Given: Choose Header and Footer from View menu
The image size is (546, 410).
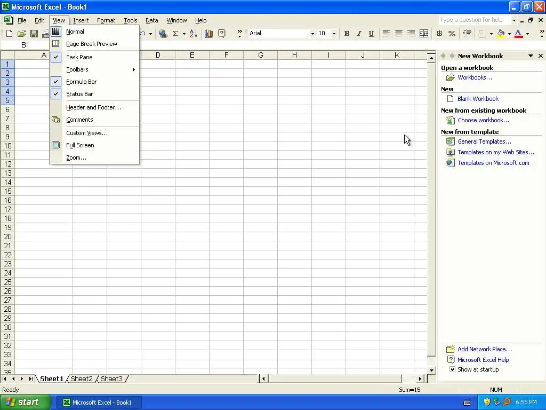Looking at the screenshot, I should [x=94, y=107].
